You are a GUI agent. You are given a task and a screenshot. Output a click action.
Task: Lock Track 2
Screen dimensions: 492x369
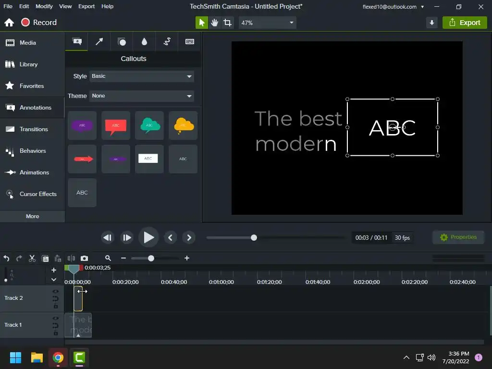56,306
